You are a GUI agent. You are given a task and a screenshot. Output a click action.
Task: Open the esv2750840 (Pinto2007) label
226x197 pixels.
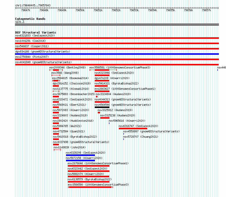click(32, 57)
